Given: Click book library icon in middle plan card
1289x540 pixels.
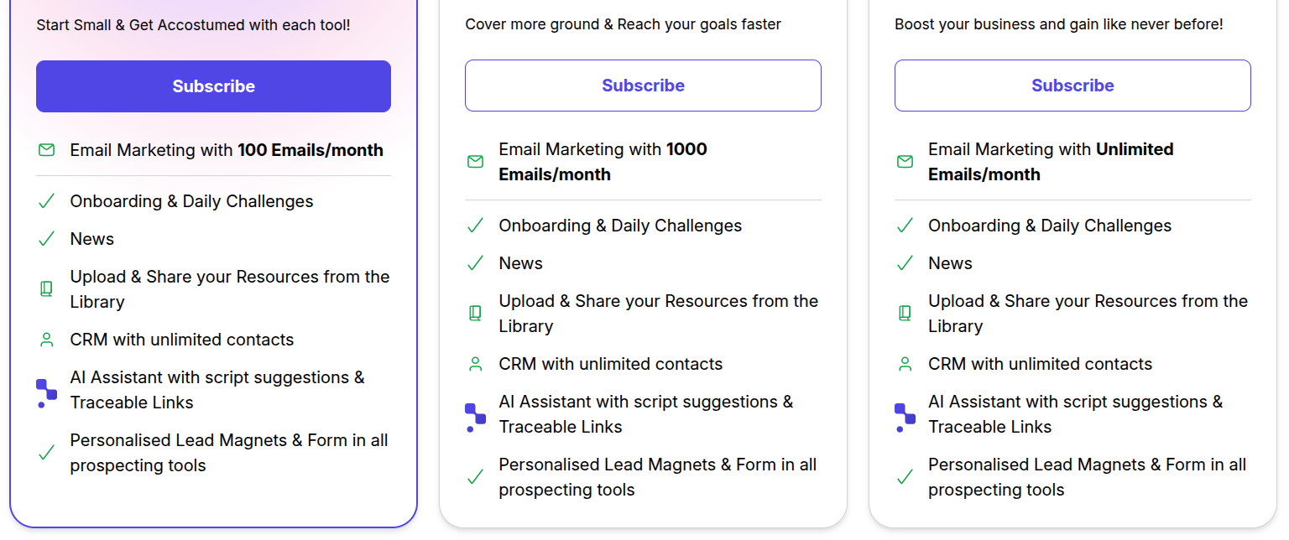Looking at the screenshot, I should (476, 314).
